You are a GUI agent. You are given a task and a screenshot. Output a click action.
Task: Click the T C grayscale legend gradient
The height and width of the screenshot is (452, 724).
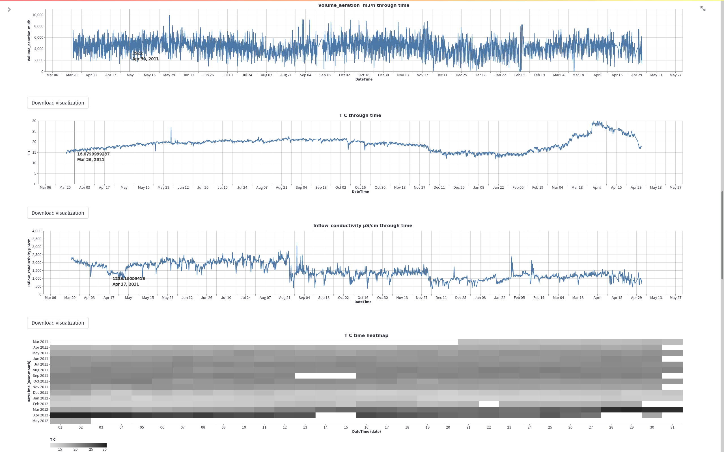click(x=78, y=445)
